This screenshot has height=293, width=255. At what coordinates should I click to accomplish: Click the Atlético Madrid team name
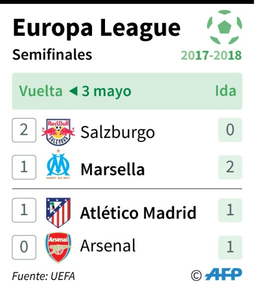point(138,213)
